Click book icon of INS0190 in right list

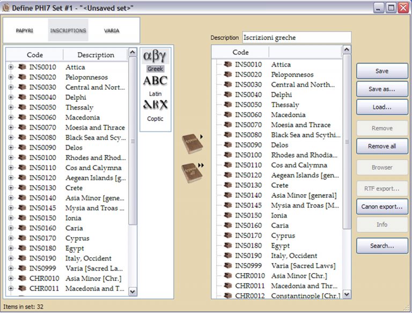[228, 256]
